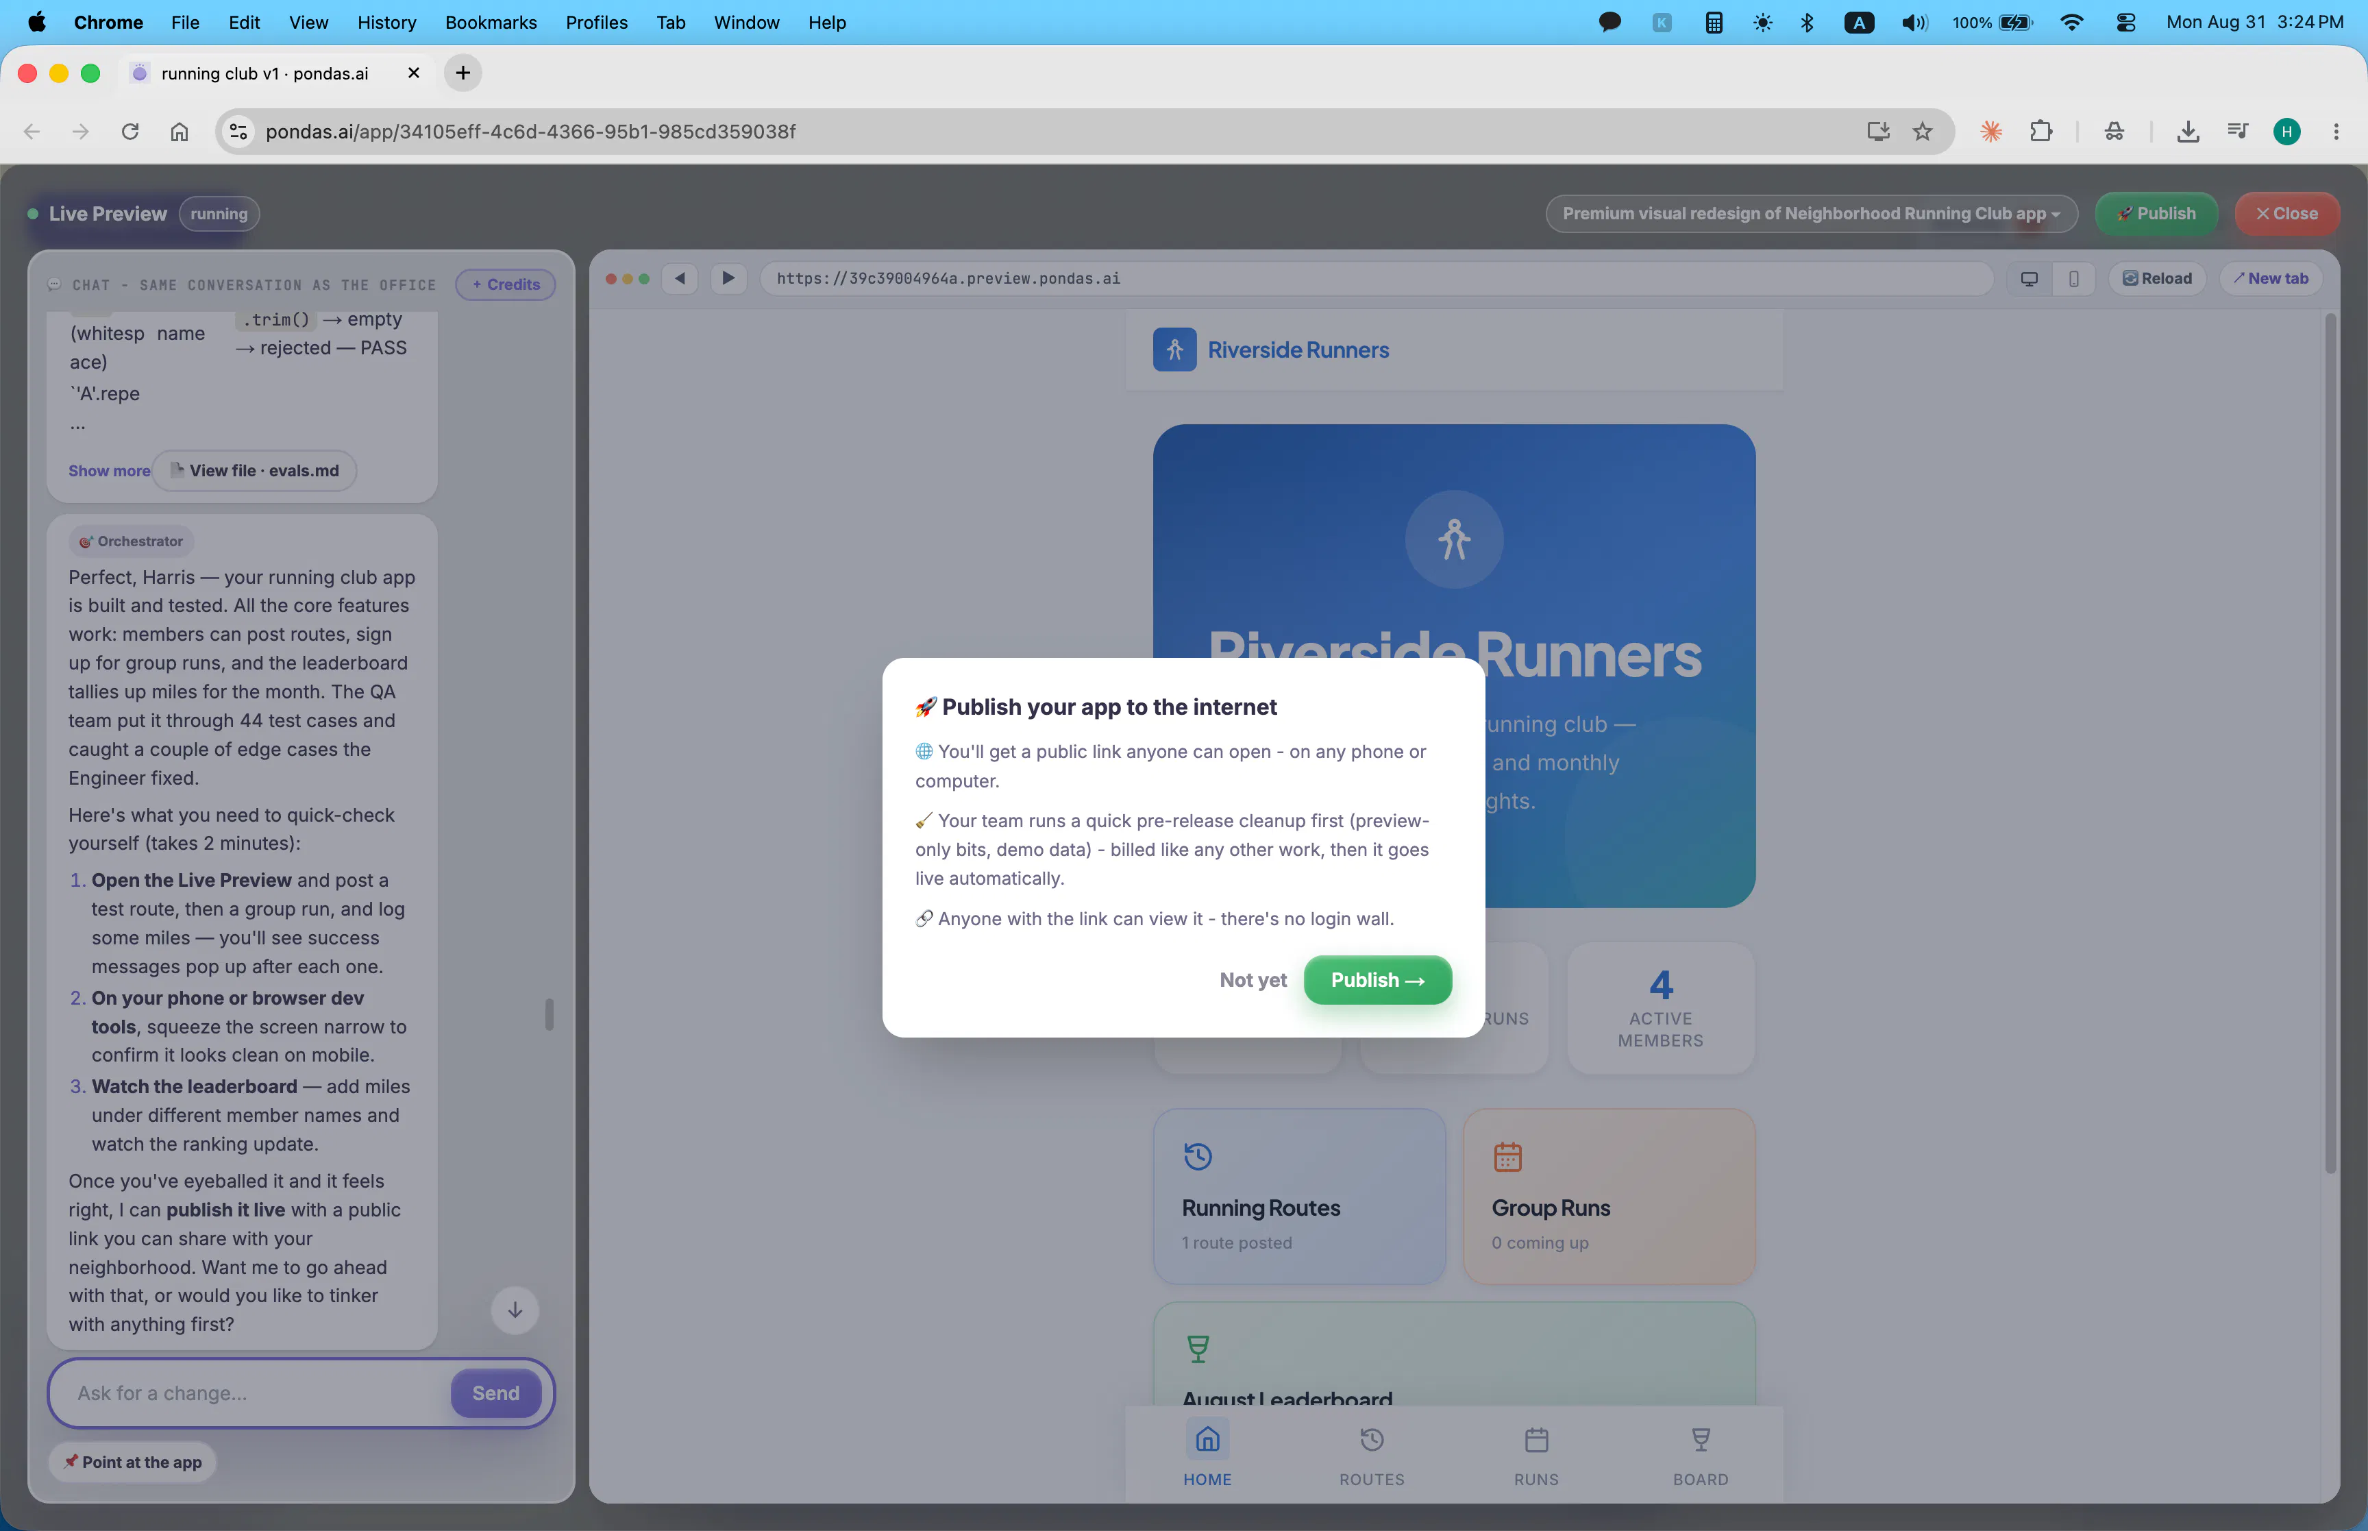2368x1531 pixels.
Task: Click the runner icon in the hero banner
Action: [1454, 539]
